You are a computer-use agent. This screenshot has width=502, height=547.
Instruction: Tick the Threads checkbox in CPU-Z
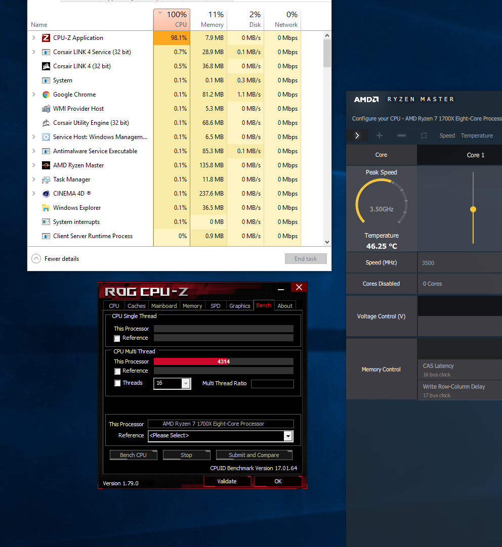point(117,383)
